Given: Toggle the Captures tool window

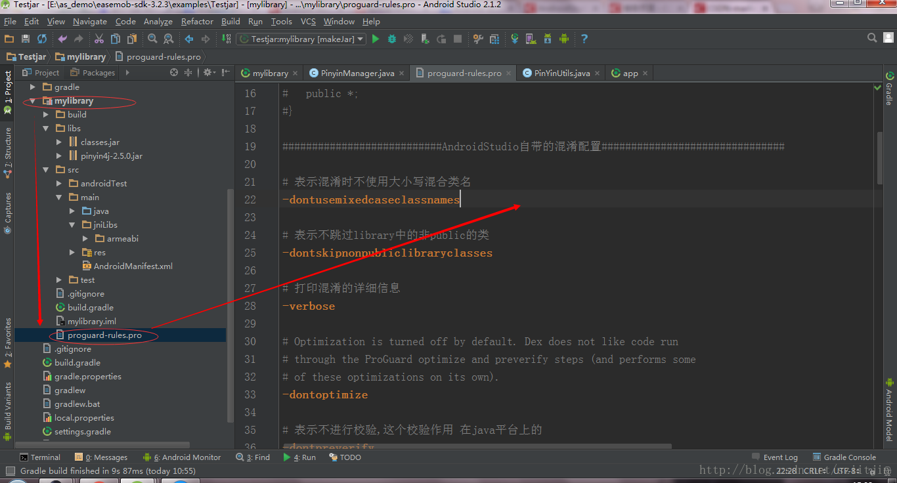Looking at the screenshot, I should click(8, 212).
